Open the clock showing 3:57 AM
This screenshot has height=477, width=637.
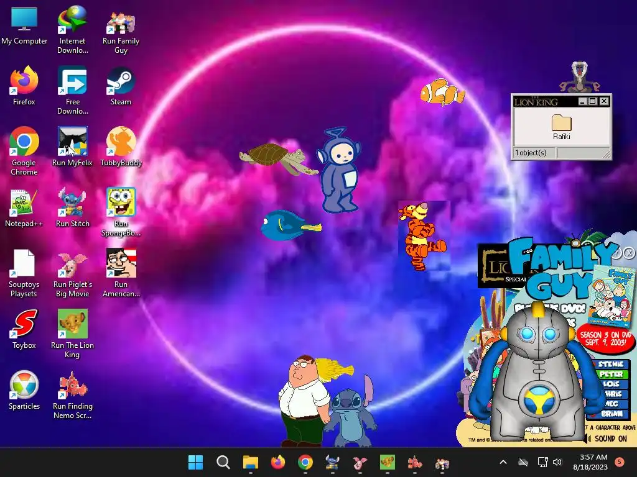click(x=590, y=462)
